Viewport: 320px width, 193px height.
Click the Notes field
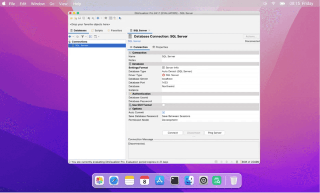click(210, 60)
